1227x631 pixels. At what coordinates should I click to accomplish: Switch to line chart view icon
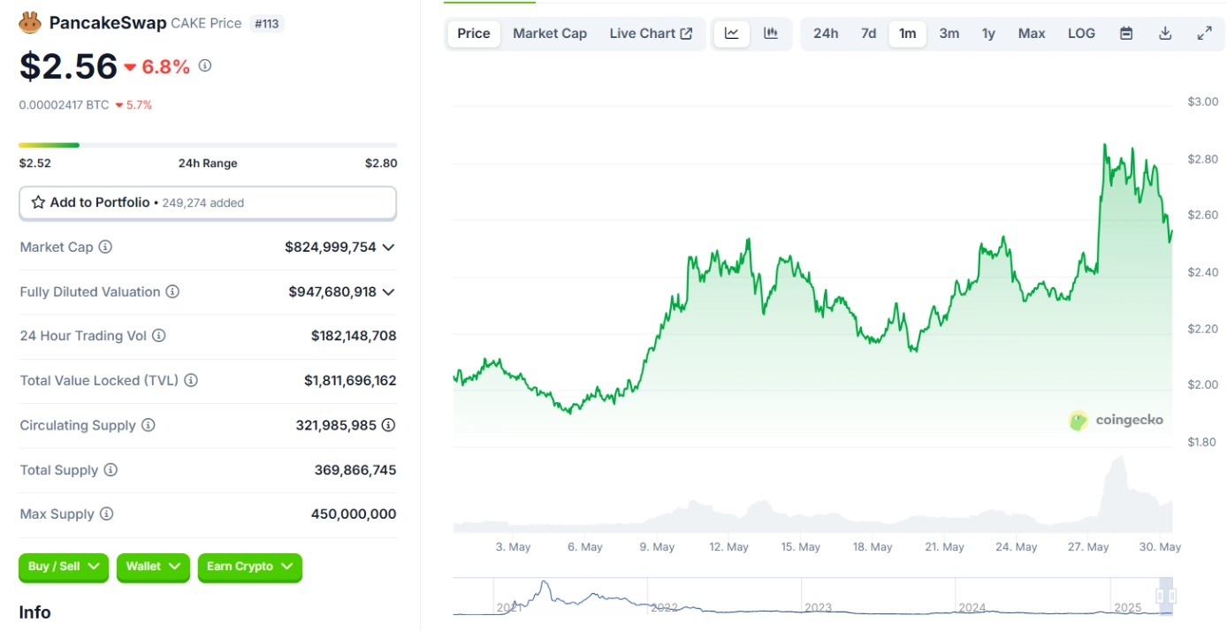[x=732, y=34]
